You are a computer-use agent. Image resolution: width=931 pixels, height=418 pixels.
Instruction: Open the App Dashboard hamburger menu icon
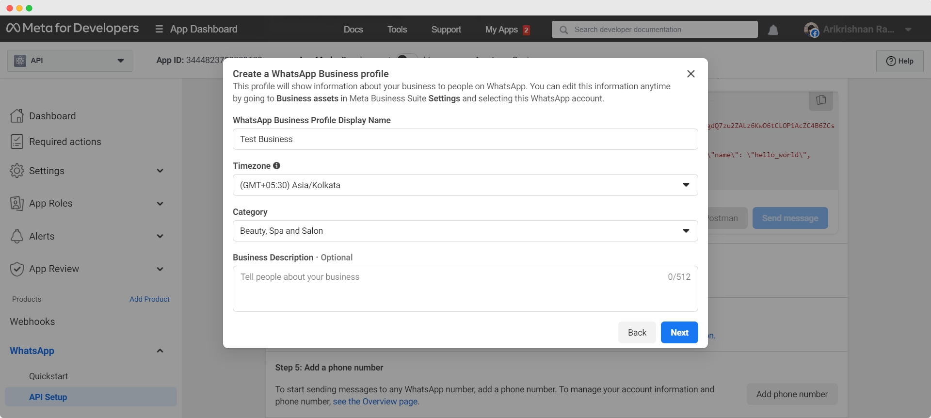pyautogui.click(x=159, y=29)
